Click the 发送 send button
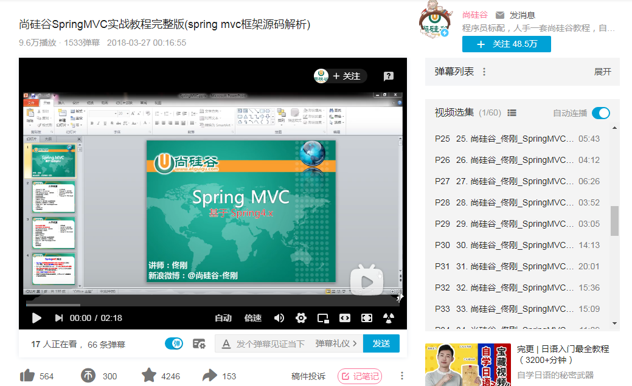This screenshot has width=632, height=386. 381,343
